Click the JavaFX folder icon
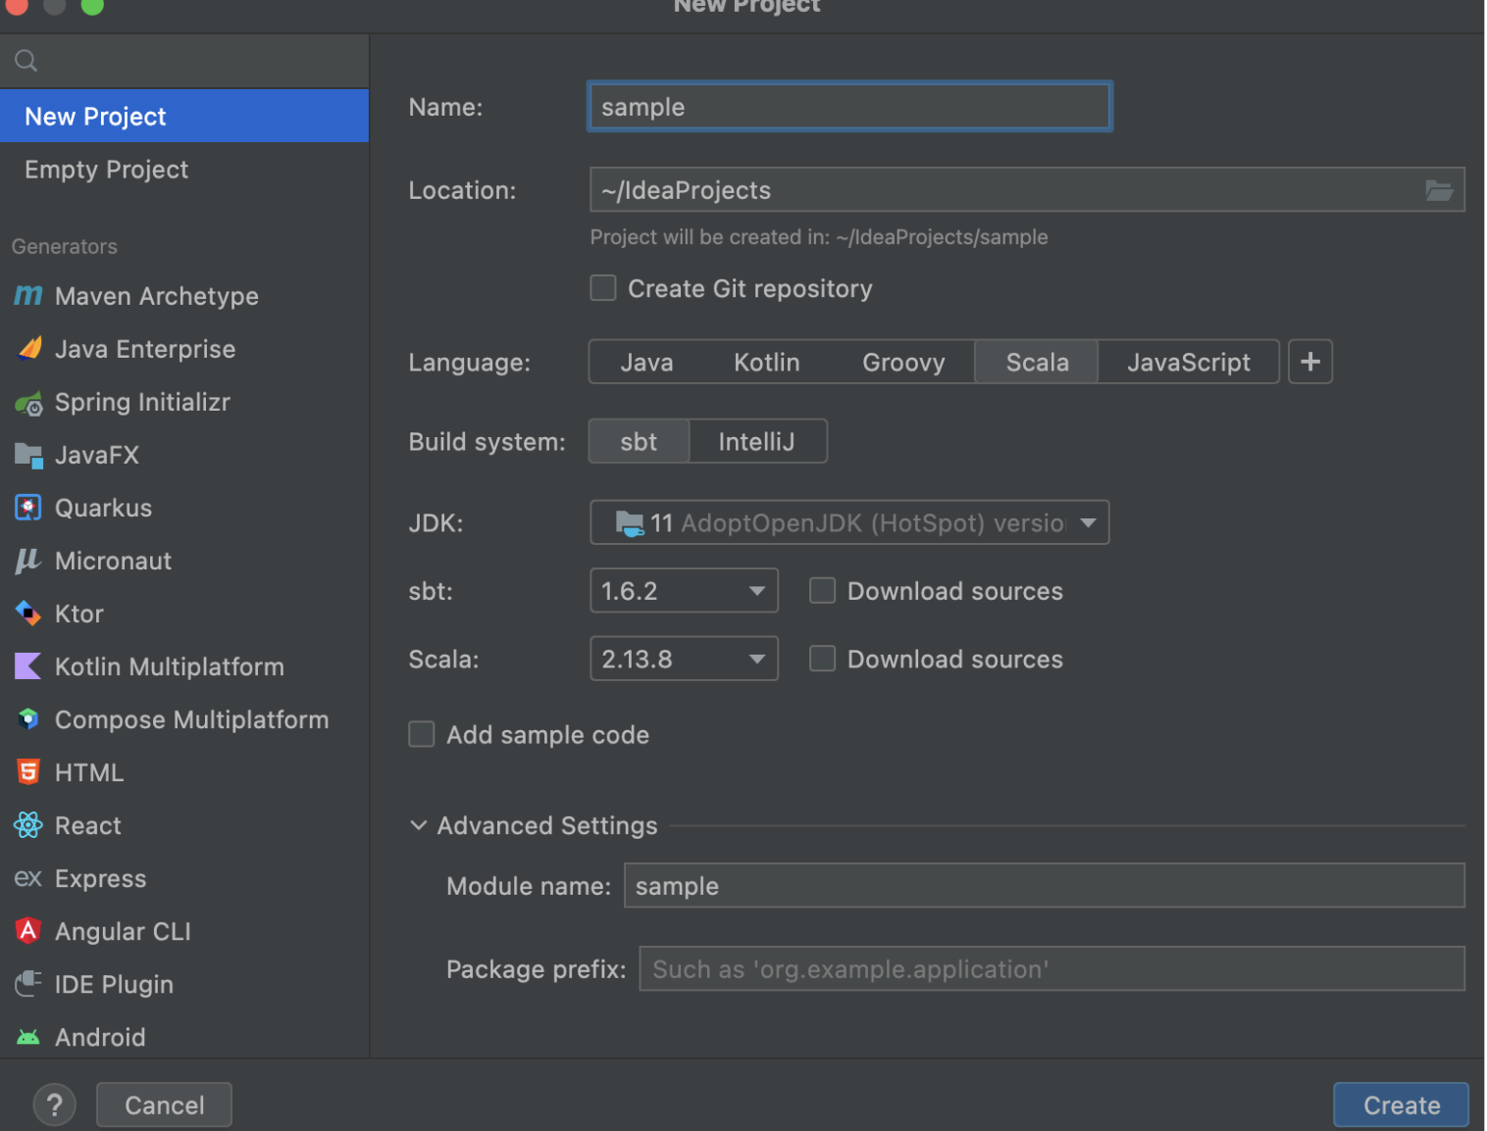 [28, 455]
